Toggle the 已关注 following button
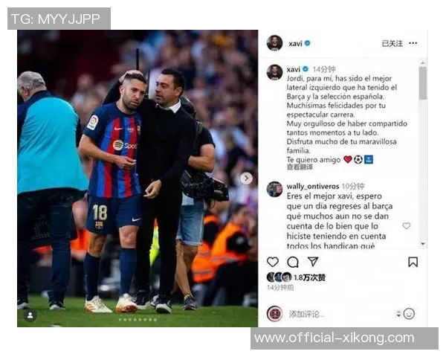 click(392, 43)
